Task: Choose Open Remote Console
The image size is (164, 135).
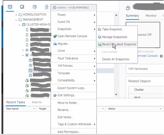Action: pyautogui.click(x=74, y=36)
